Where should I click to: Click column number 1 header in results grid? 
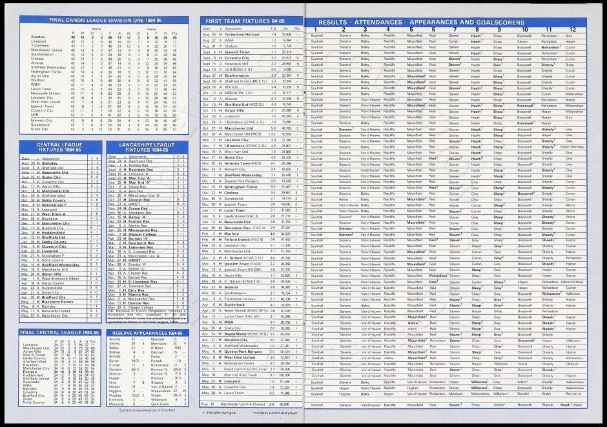pyautogui.click(x=316, y=30)
